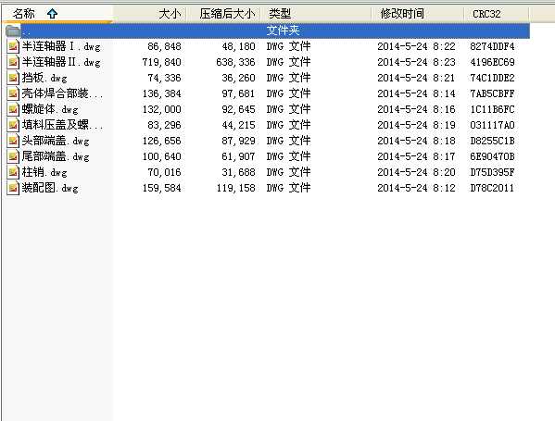Click modified time 2014-5-24 8:14
Screen dimensions: 555x421
click(x=416, y=93)
